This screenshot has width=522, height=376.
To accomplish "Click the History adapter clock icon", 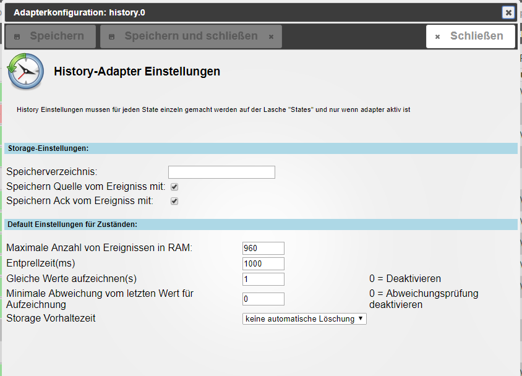I will tap(25, 71).
